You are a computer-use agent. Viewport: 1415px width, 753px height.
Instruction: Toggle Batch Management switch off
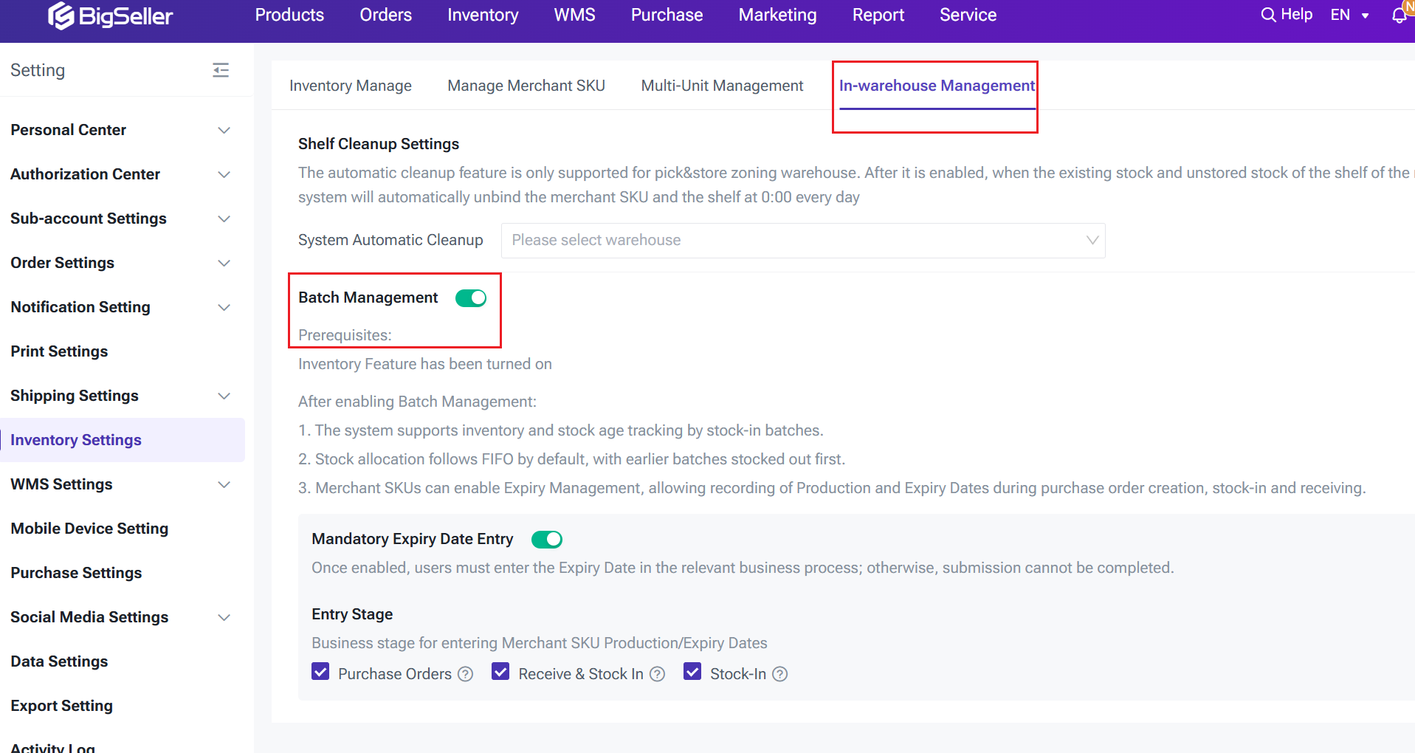pyautogui.click(x=471, y=298)
